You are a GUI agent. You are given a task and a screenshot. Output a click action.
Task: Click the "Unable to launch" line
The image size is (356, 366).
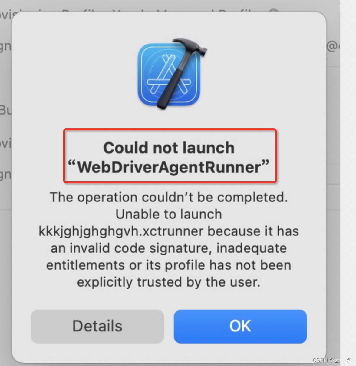pos(169,214)
